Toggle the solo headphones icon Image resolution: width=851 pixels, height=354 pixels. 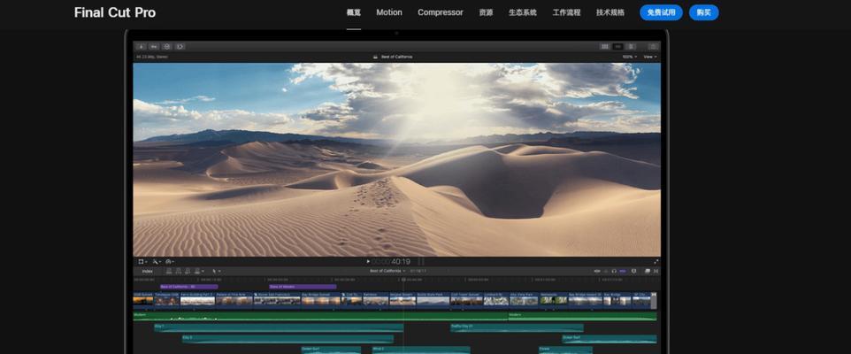click(614, 271)
